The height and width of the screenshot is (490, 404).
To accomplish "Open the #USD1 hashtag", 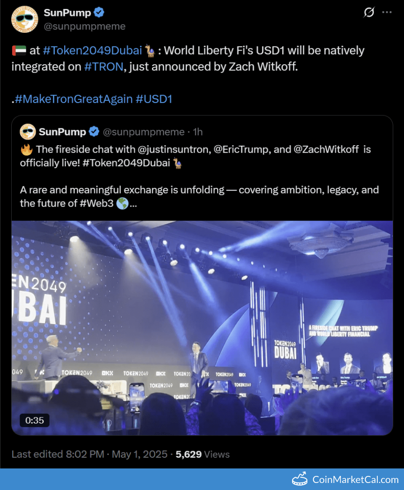I will 154,99.
